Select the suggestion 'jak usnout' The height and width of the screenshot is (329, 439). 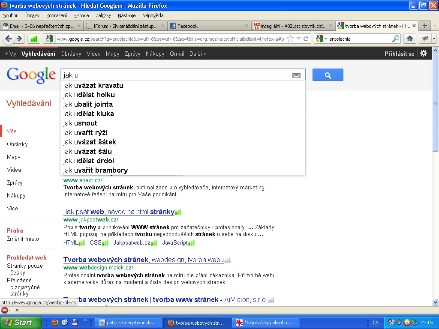(x=183, y=123)
